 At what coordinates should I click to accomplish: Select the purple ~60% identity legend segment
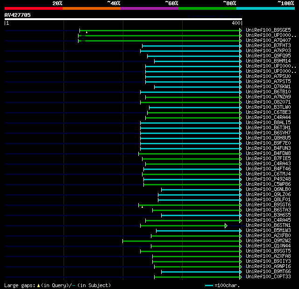pyautogui.click(x=149, y=8)
